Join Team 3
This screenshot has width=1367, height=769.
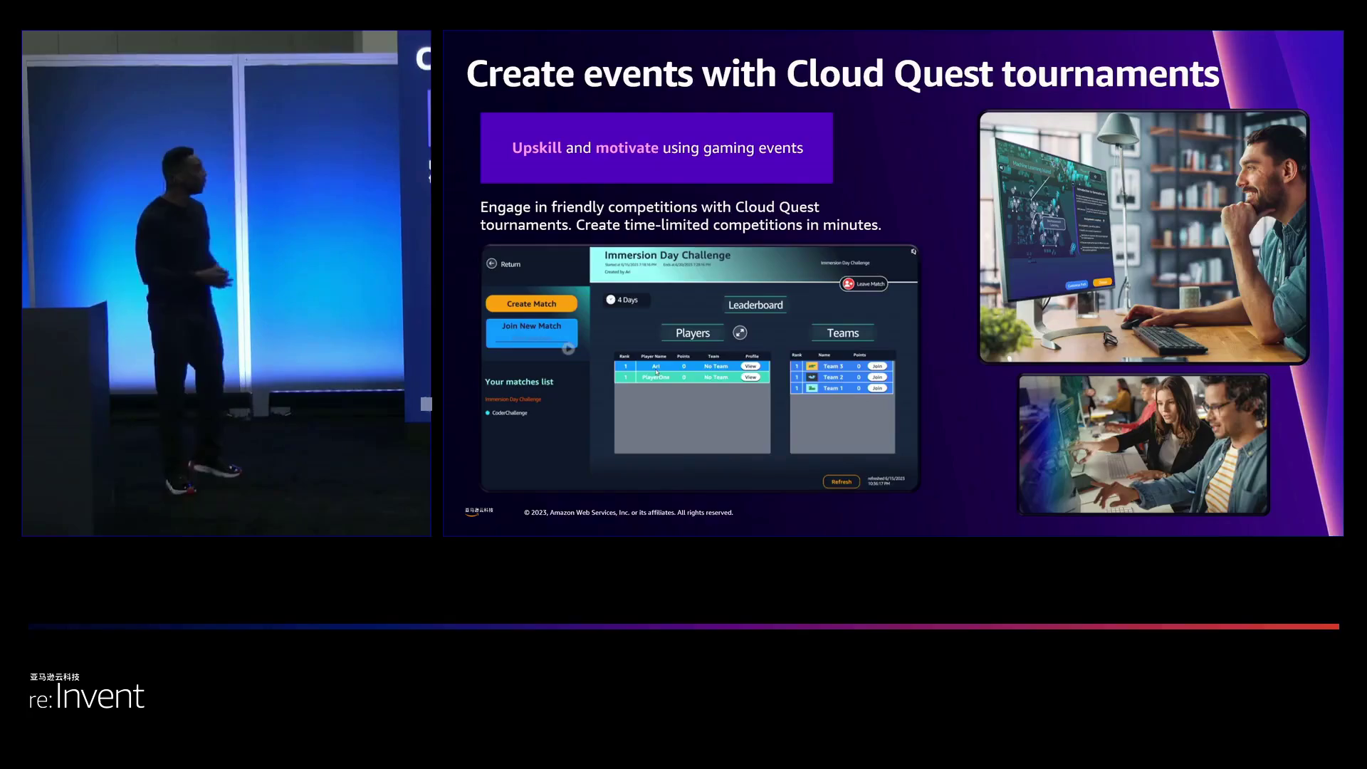click(x=877, y=366)
